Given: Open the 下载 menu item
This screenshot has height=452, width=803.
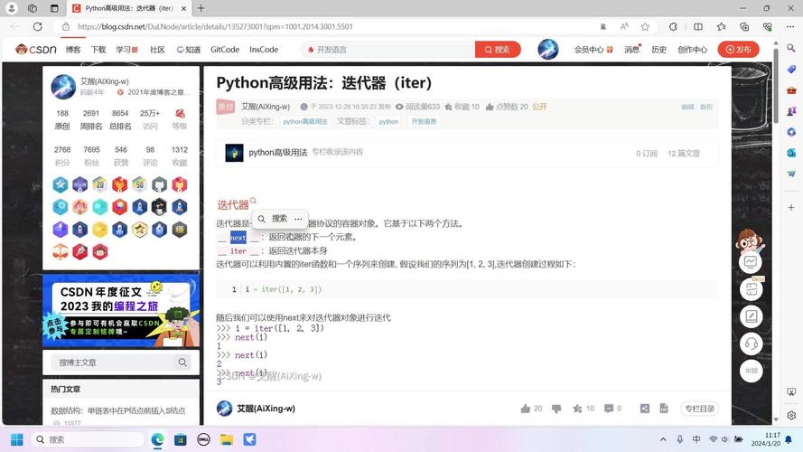Looking at the screenshot, I should [98, 49].
